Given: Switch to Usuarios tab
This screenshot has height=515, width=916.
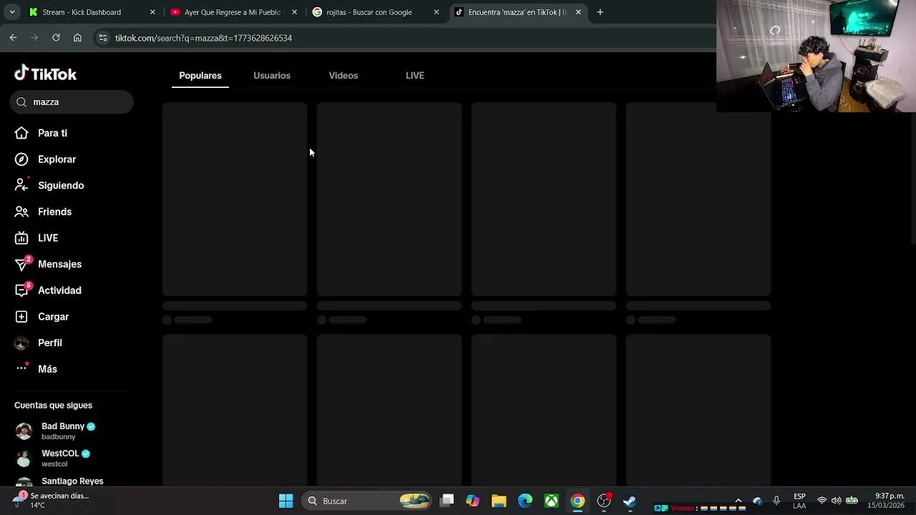Looking at the screenshot, I should click(272, 75).
